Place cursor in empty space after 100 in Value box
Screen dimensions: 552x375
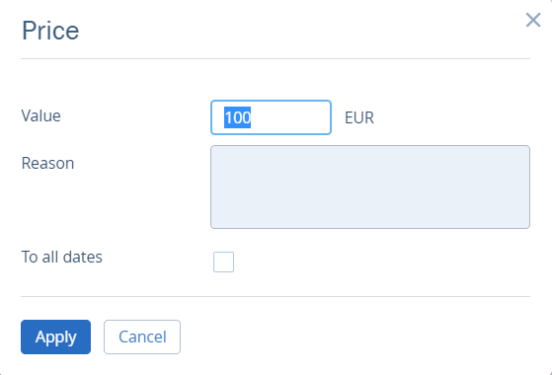coord(290,117)
